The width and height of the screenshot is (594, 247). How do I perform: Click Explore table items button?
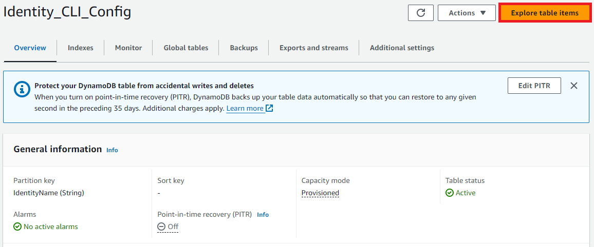544,13
